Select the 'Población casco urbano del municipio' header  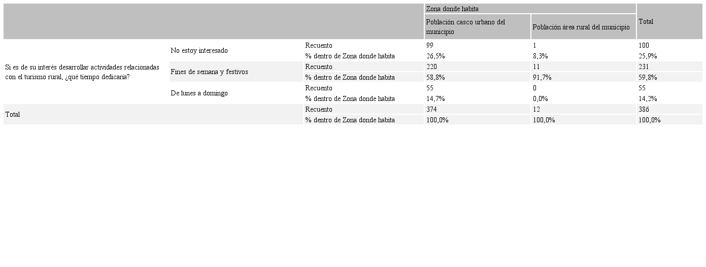(465, 27)
